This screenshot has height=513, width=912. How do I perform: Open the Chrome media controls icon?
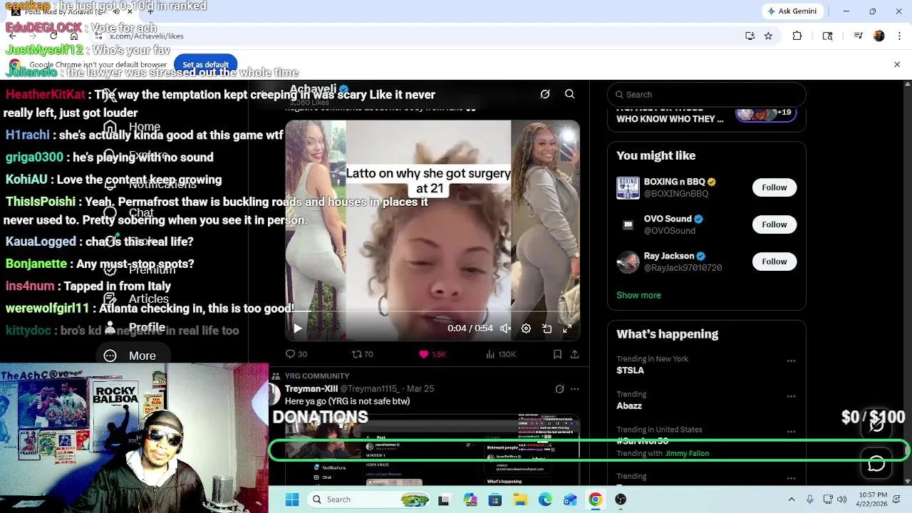(x=859, y=36)
